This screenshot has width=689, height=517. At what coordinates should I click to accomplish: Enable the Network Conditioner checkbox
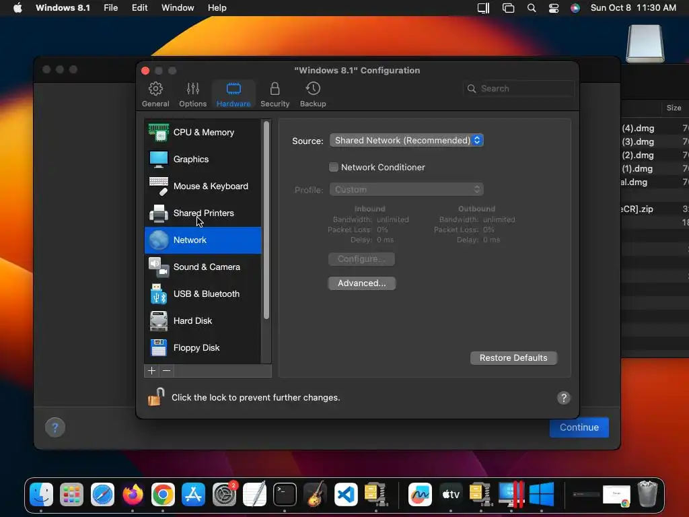[334, 167]
